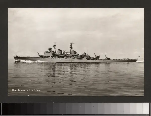Image resolution: width=151 pixels, height=116 pixels.
Task: Click the cloudy sky above the ship
Action: tap(75, 25)
